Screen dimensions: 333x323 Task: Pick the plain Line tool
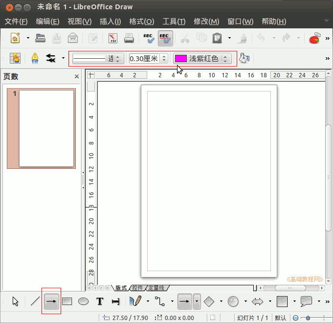pyautogui.click(x=35, y=301)
